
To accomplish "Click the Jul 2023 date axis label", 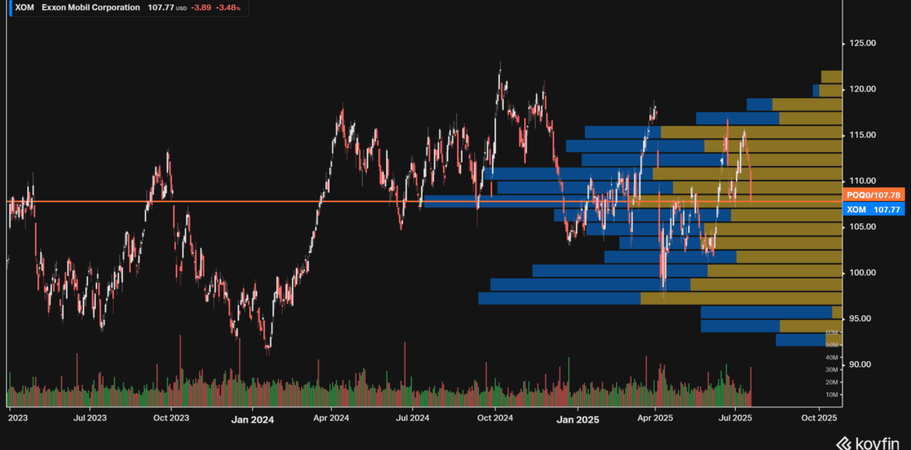I will (90, 418).
